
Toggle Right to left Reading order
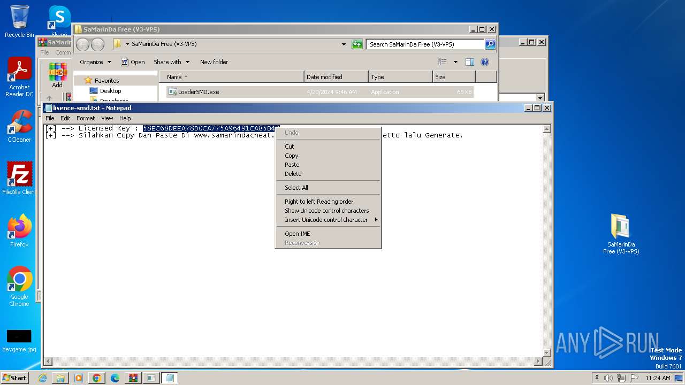(x=328, y=202)
